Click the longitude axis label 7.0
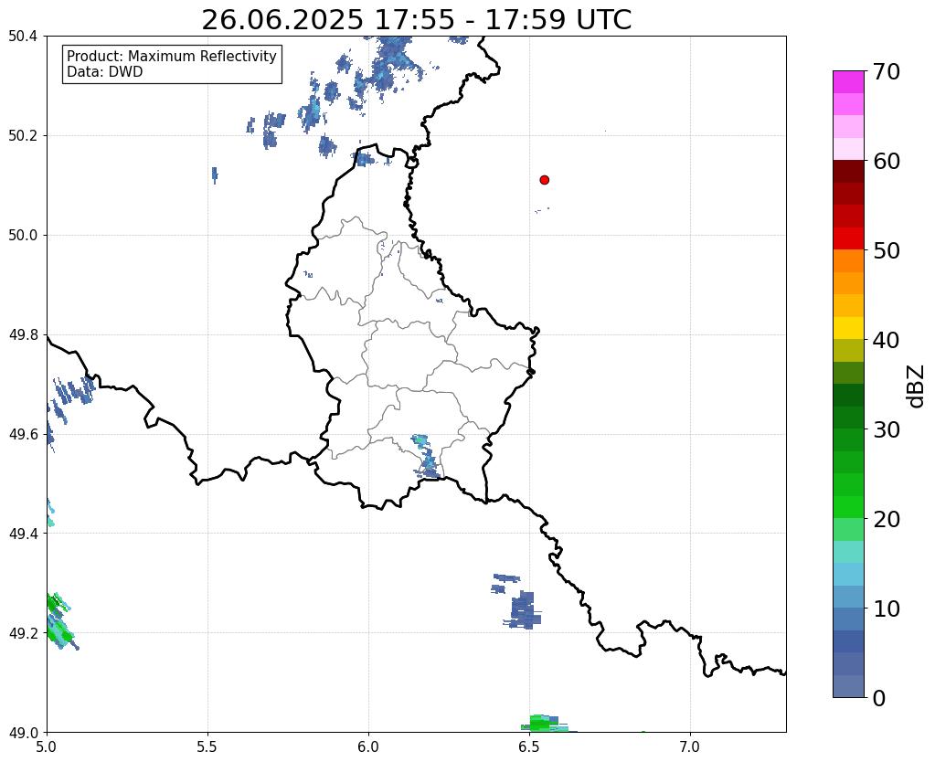 [x=690, y=747]
